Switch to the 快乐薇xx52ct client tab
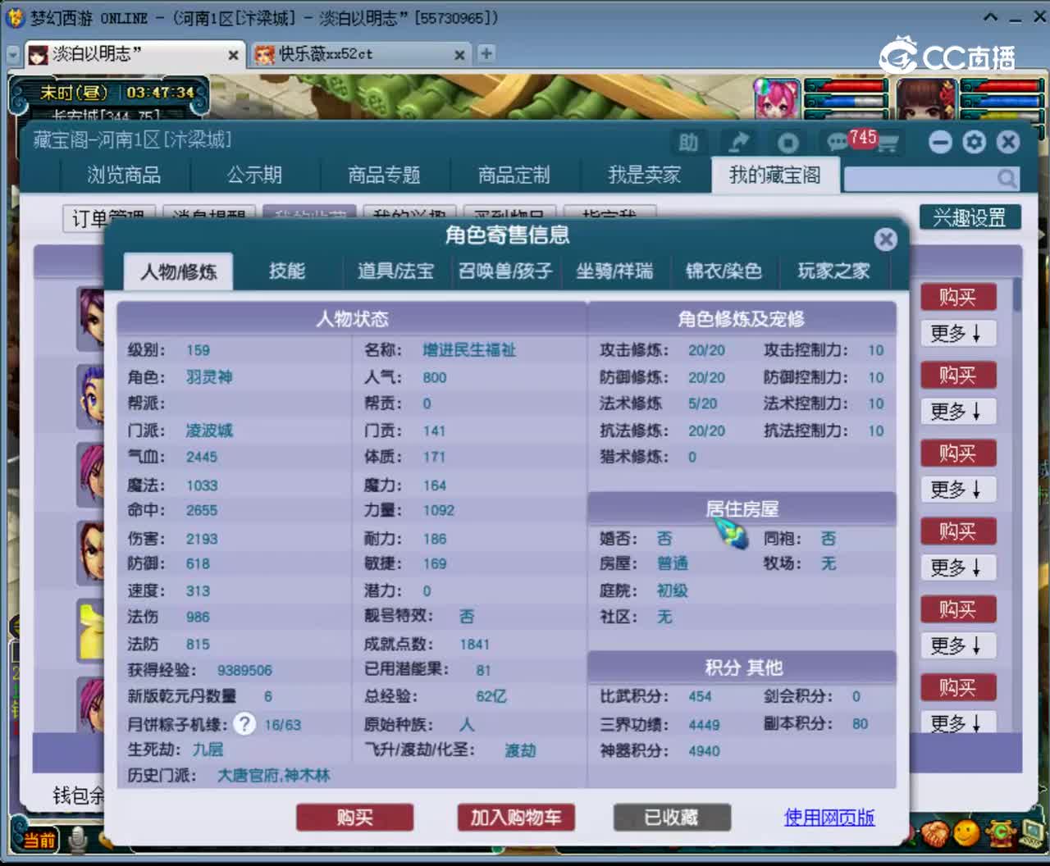1050x866 pixels. [x=361, y=54]
